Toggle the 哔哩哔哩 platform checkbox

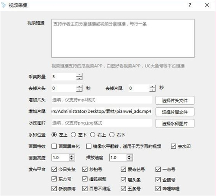[x=158, y=189]
